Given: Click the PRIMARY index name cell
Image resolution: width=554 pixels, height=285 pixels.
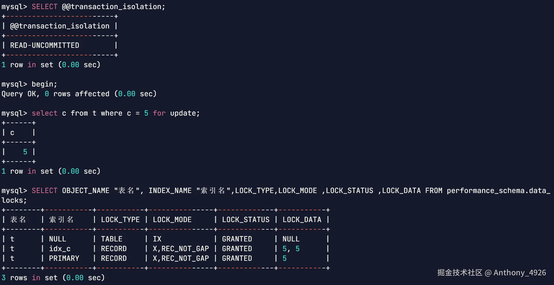Looking at the screenshot, I should (x=64, y=258).
